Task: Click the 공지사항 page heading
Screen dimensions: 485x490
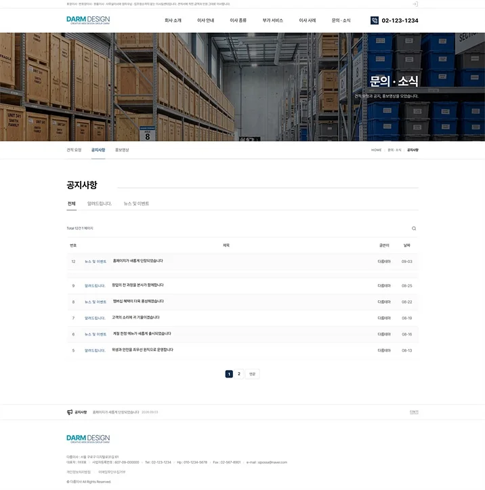Action: [x=82, y=185]
